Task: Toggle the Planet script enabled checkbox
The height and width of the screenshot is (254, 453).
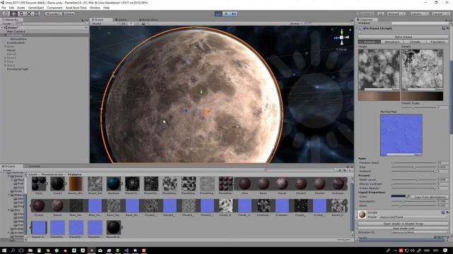Action: pos(365,28)
